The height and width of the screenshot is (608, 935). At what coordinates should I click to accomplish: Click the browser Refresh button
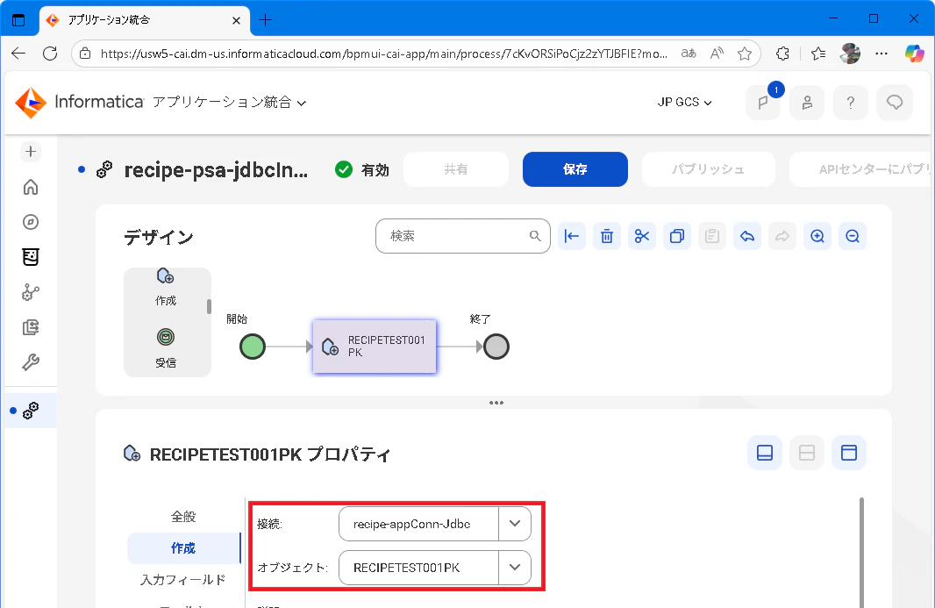coord(50,54)
